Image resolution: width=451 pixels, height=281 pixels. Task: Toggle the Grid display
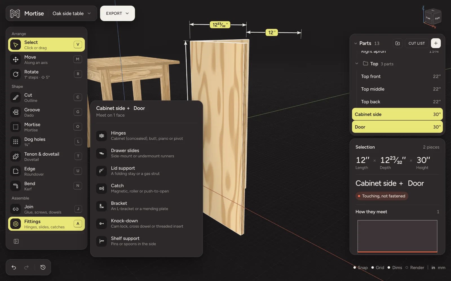[378, 268]
